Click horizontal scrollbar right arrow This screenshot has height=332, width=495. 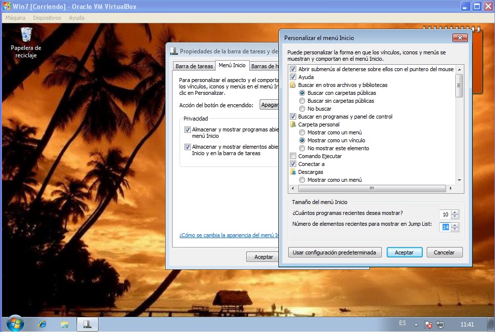point(450,188)
